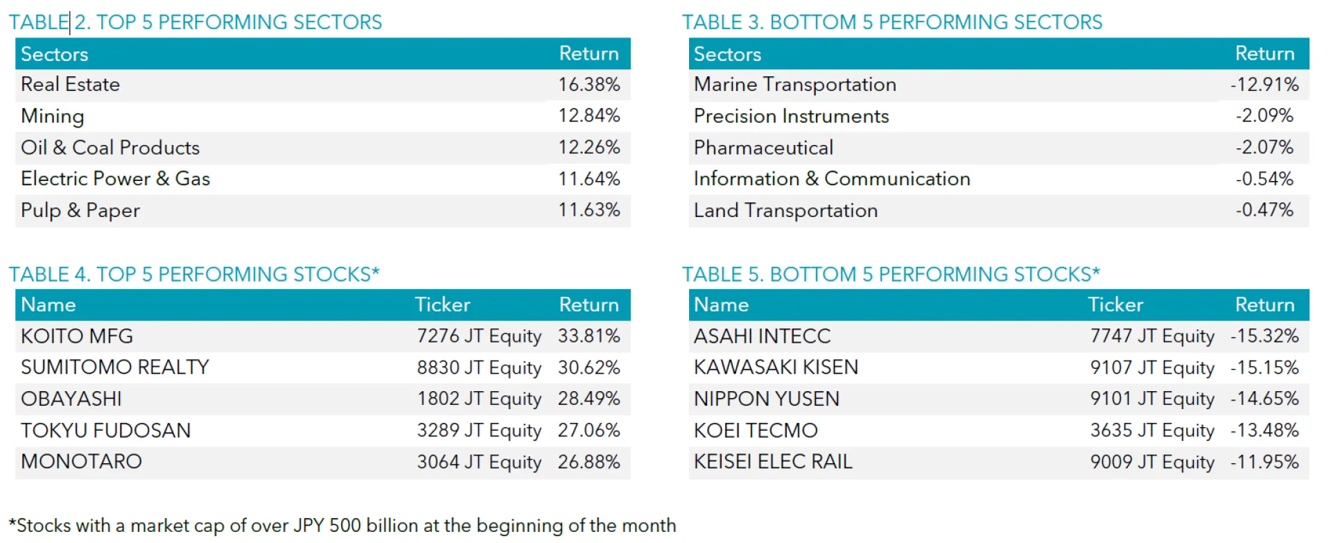Click the Table 3 Bottom 5 Performing Sectors title
The height and width of the screenshot is (543, 1331).
(x=891, y=22)
